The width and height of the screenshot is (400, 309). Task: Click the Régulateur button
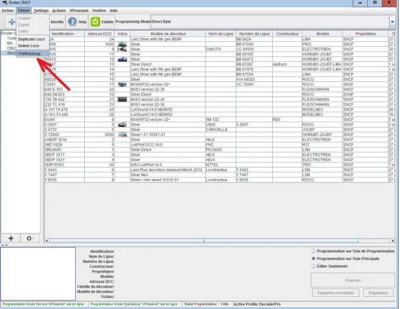[x=378, y=293]
